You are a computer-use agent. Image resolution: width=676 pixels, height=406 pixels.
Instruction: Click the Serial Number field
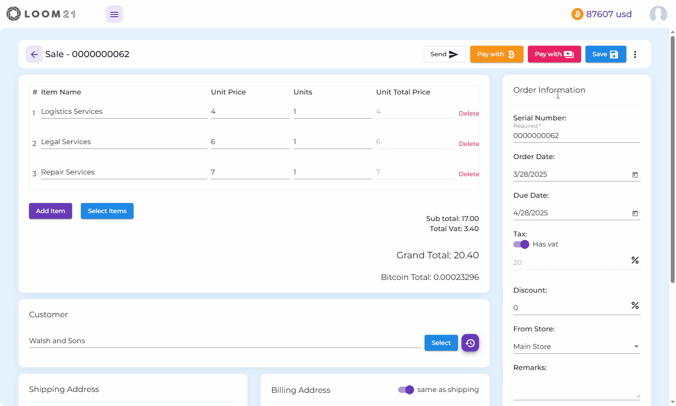pyautogui.click(x=577, y=136)
